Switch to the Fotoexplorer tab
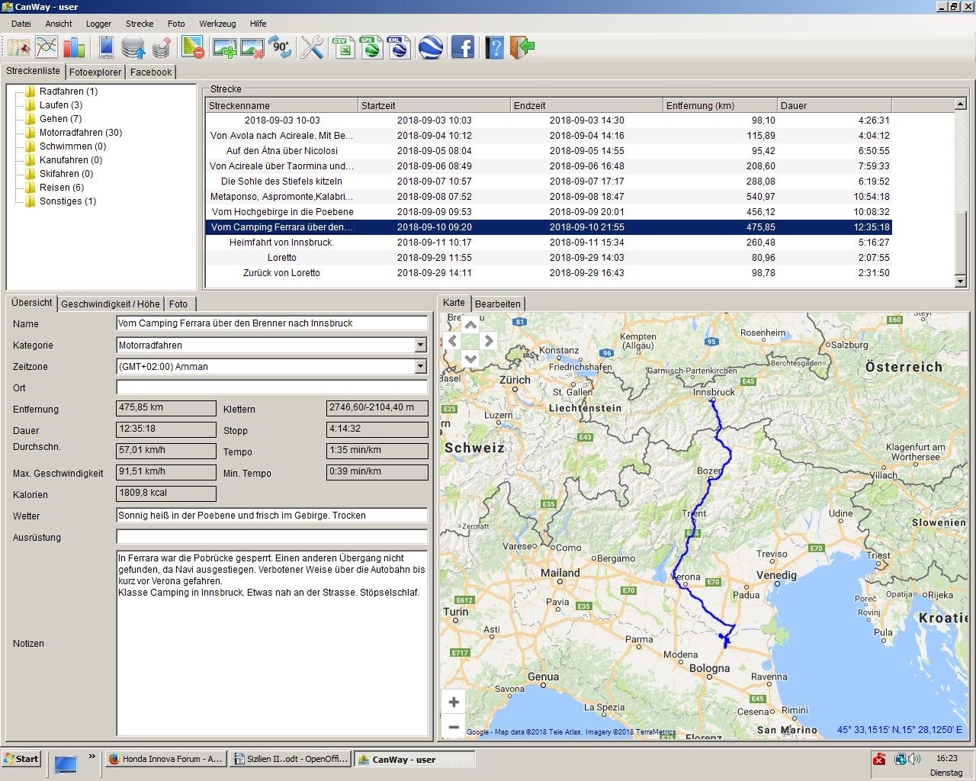Image resolution: width=976 pixels, height=781 pixels. (95, 72)
